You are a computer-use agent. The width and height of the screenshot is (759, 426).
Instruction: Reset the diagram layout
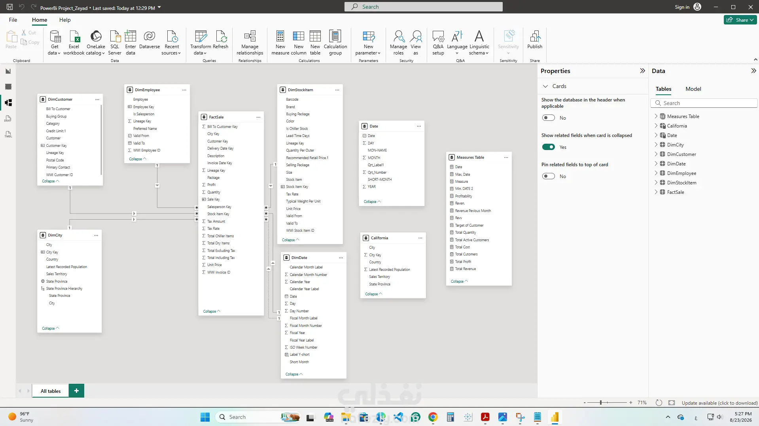click(659, 403)
